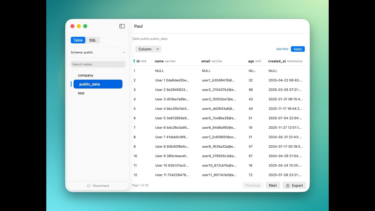Image resolution: width=375 pixels, height=211 pixels.
Task: Select the cell User 4 bbc35b7eb3
Action: tap(172, 109)
